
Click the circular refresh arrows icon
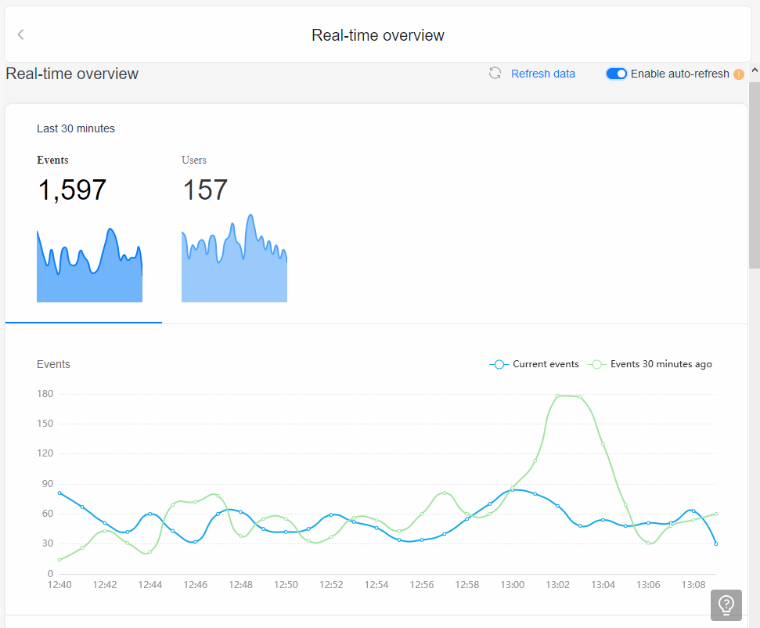[495, 74]
